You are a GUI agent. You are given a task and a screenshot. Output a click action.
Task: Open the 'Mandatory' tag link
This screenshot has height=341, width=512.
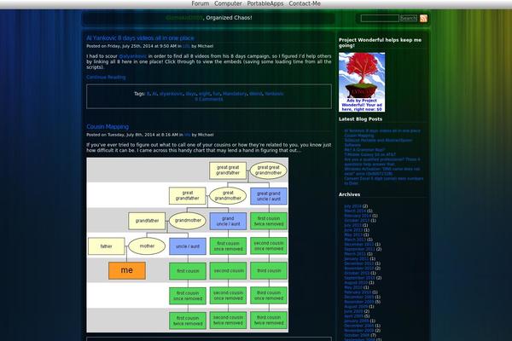pyautogui.click(x=235, y=94)
